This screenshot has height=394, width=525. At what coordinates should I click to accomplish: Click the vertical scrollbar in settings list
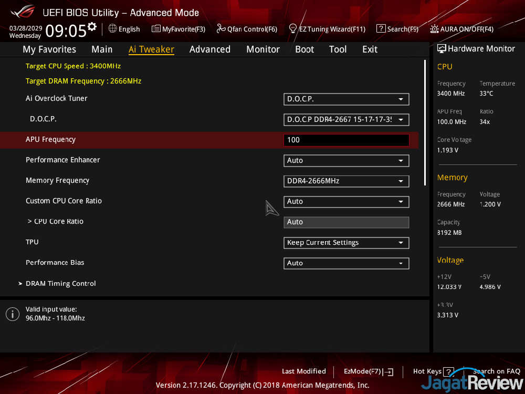point(425,122)
